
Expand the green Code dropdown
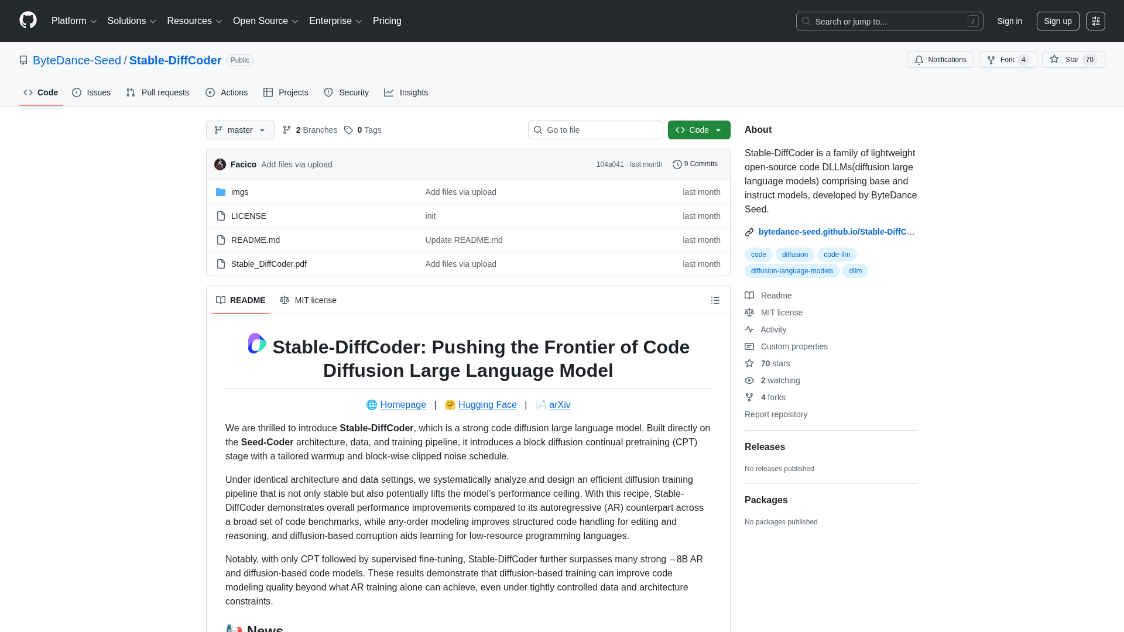click(x=699, y=130)
